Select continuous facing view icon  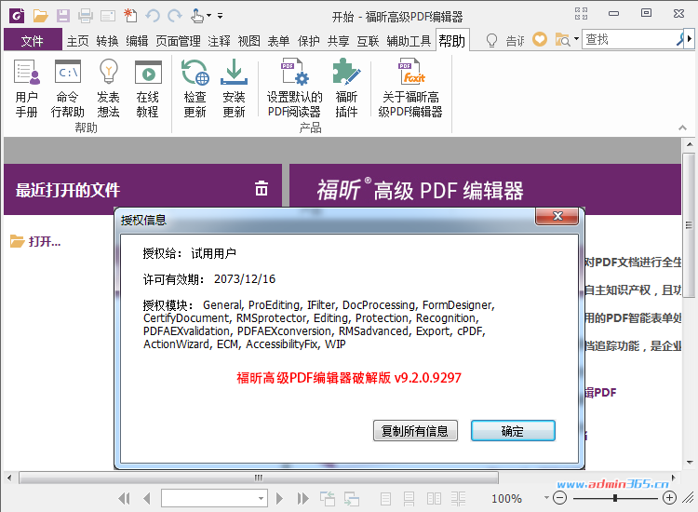(458, 499)
